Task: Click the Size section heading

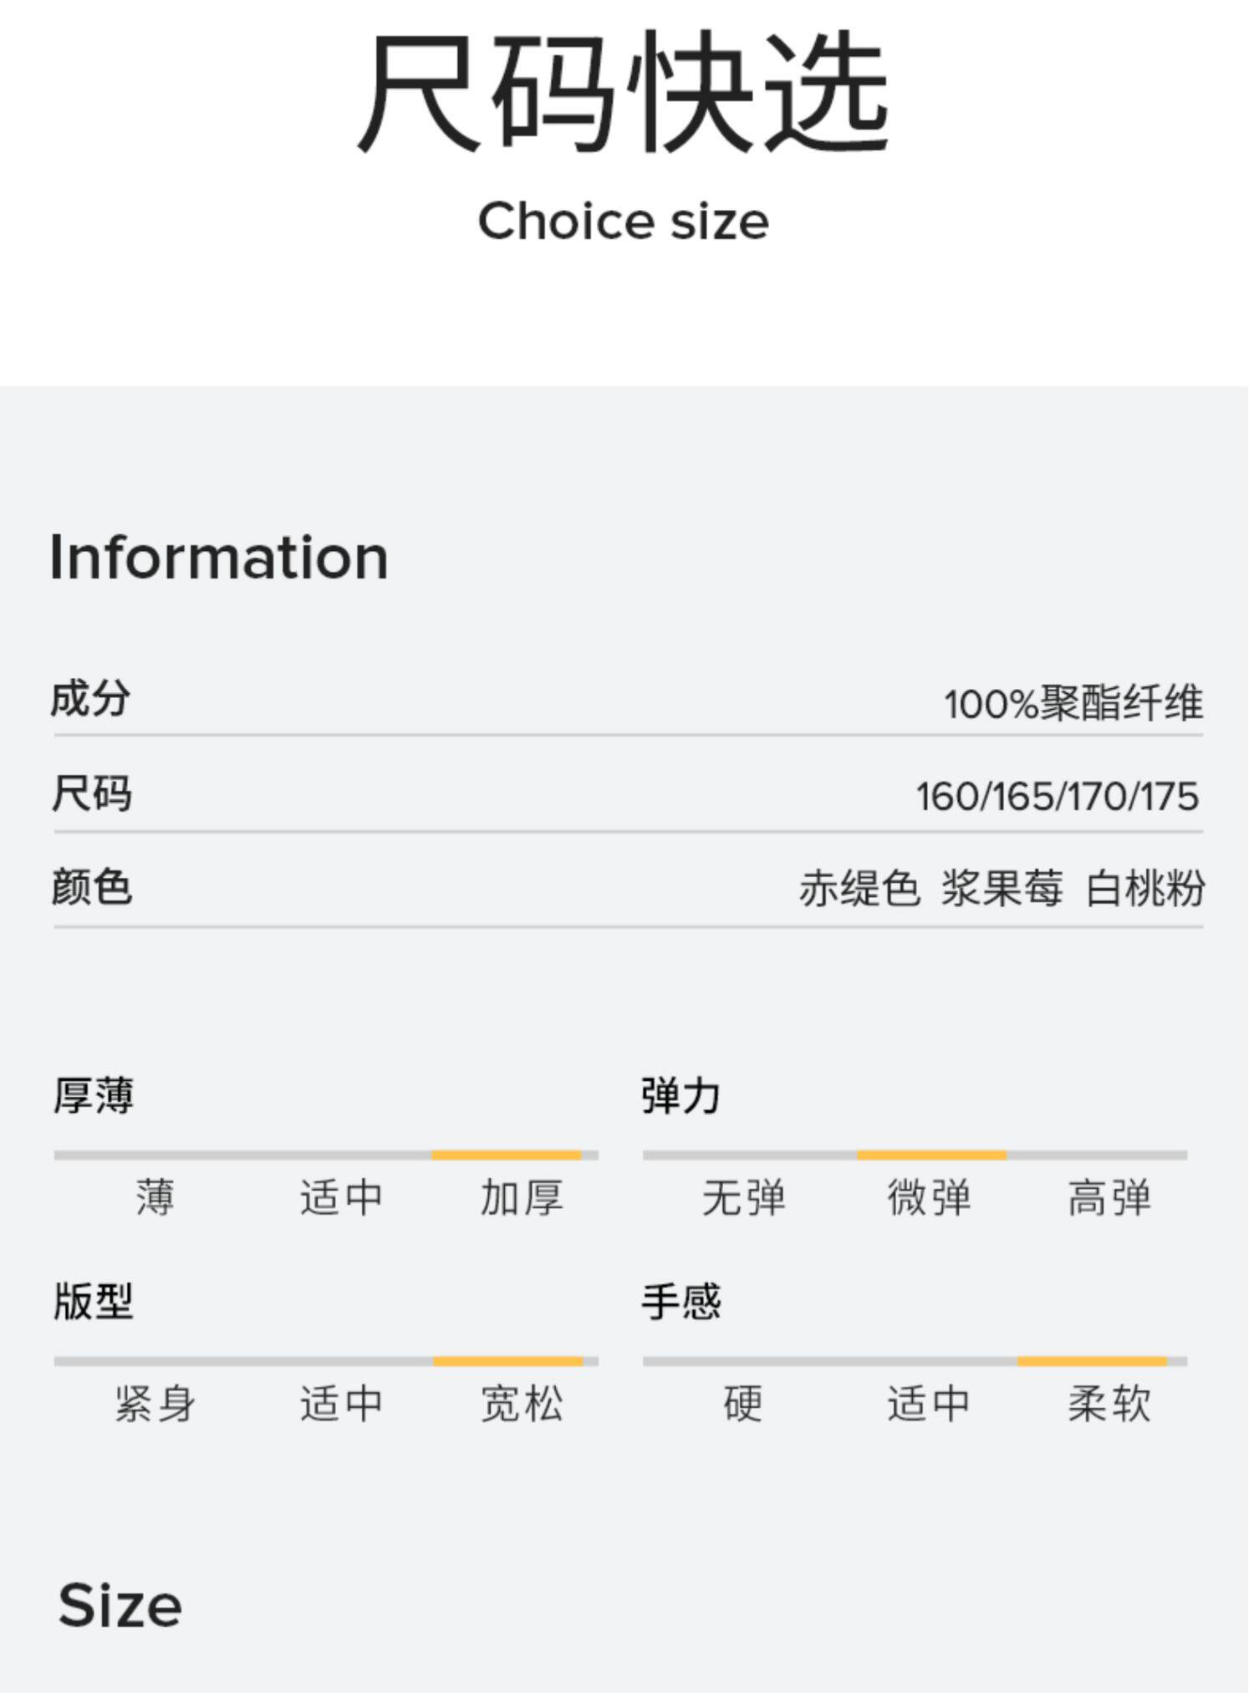Action: [120, 1605]
